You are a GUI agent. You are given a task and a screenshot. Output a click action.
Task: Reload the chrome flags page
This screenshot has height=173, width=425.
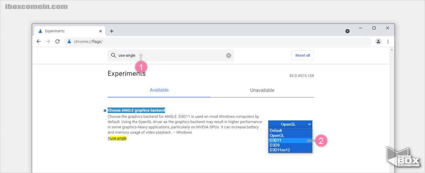[57, 42]
